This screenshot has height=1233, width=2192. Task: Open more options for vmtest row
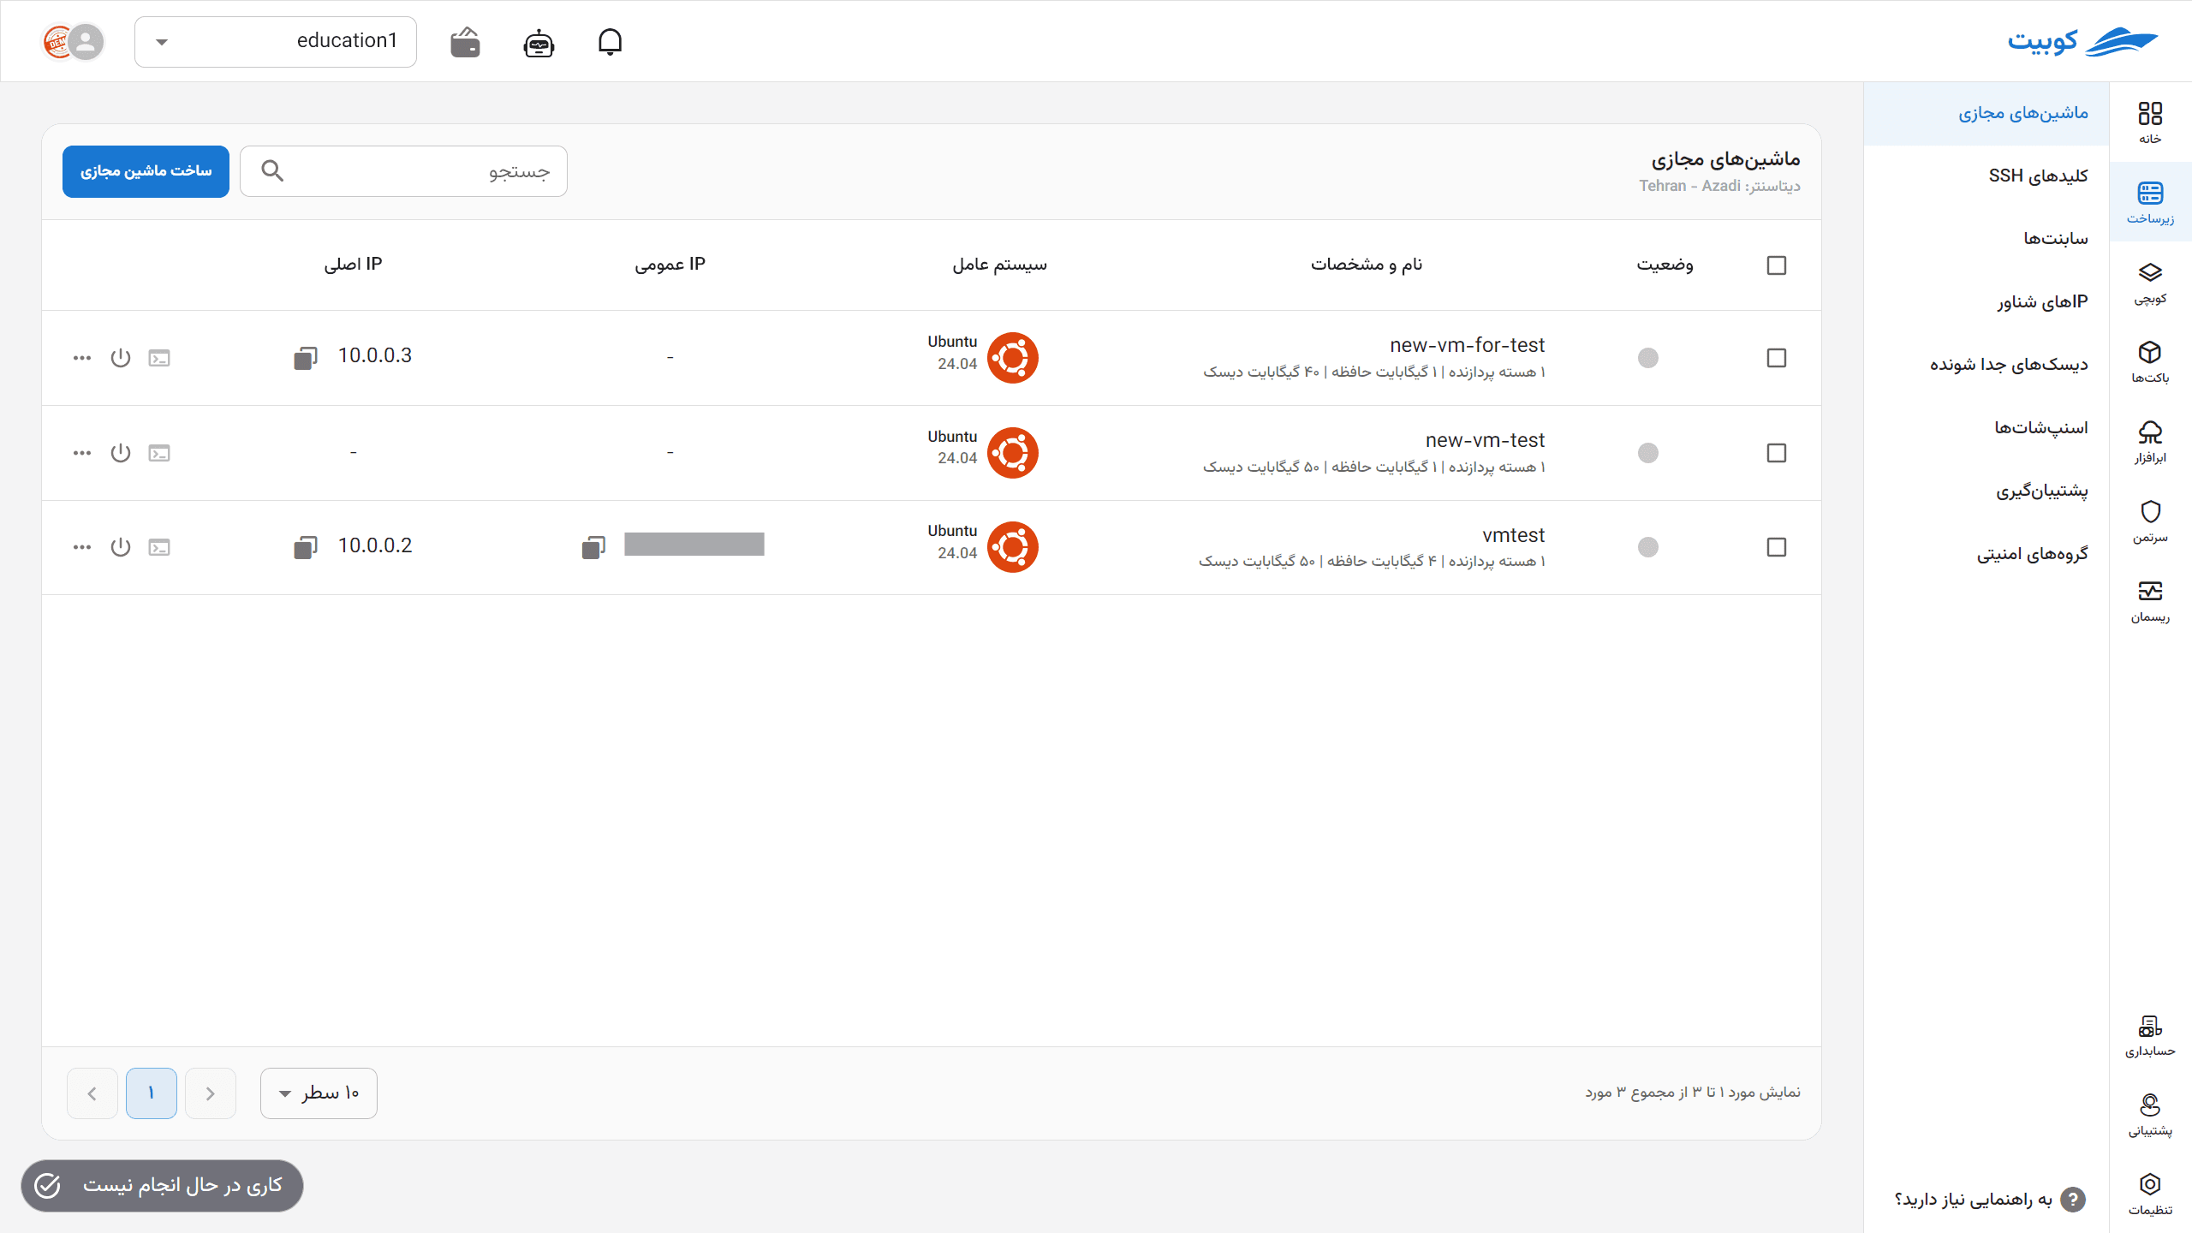[82, 547]
